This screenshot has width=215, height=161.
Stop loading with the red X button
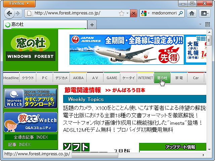134,13
